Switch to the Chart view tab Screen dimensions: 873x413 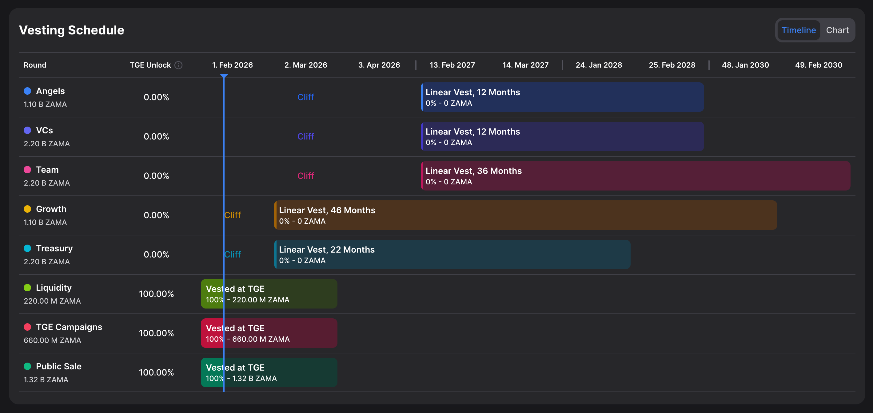(837, 30)
